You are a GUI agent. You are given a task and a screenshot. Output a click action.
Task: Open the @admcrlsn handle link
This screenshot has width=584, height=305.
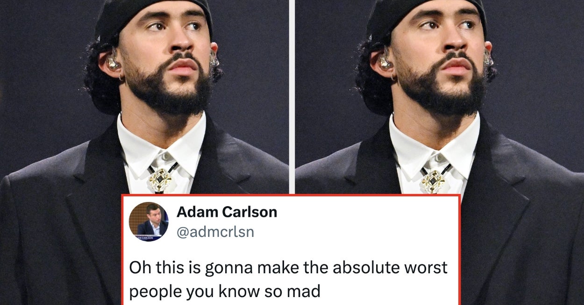click(215, 232)
